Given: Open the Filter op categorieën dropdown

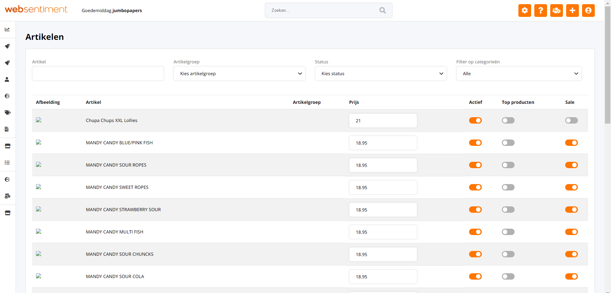Looking at the screenshot, I should [519, 74].
